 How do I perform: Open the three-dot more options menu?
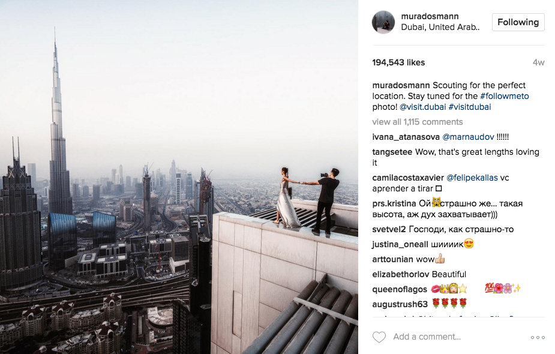[538, 337]
